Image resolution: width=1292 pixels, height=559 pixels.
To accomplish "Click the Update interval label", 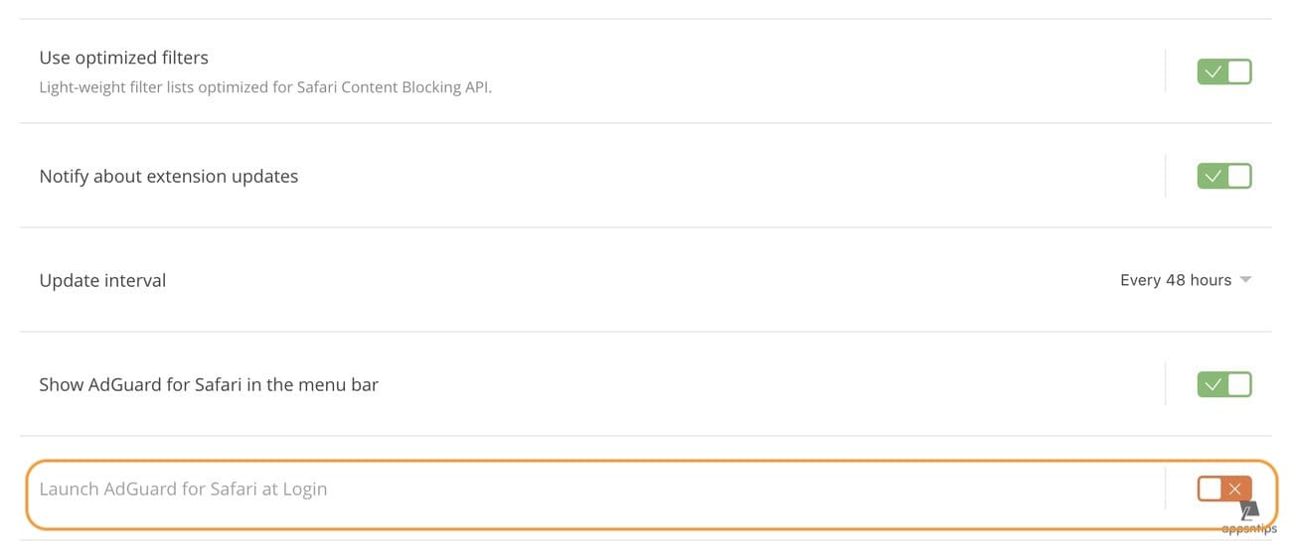I will [102, 280].
